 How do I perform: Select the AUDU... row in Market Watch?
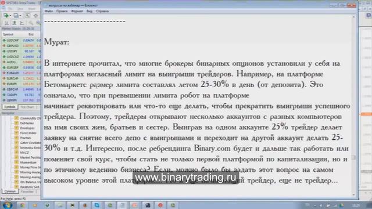[21, 62]
